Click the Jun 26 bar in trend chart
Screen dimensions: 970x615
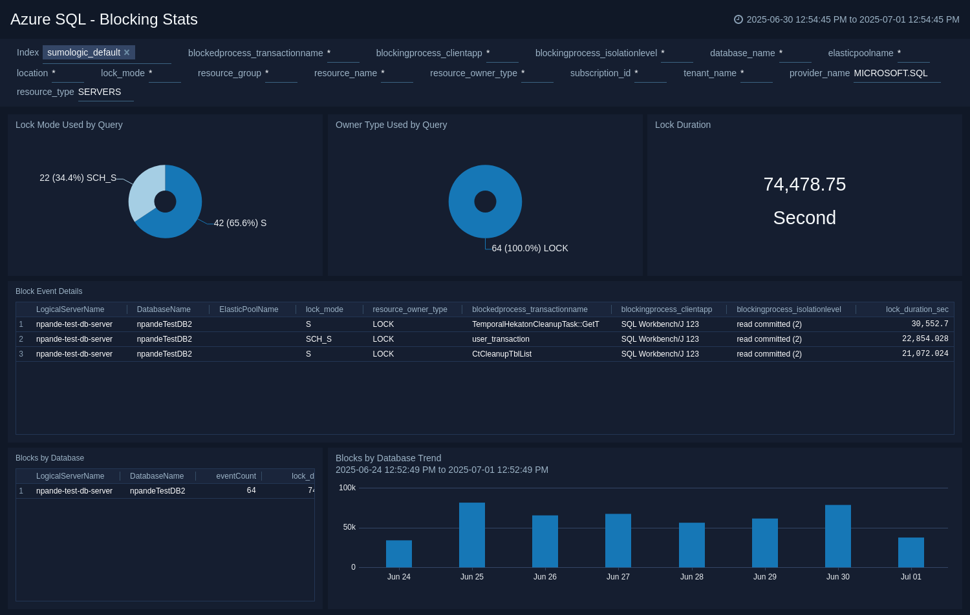(545, 541)
